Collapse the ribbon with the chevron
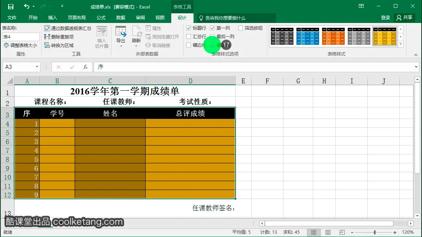The width and height of the screenshot is (422, 237). [x=416, y=55]
